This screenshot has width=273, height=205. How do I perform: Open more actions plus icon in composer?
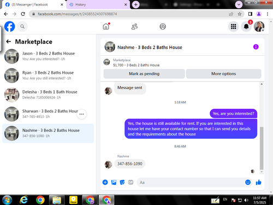click(105, 182)
